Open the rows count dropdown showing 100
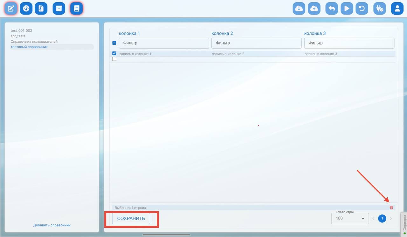 (350, 218)
